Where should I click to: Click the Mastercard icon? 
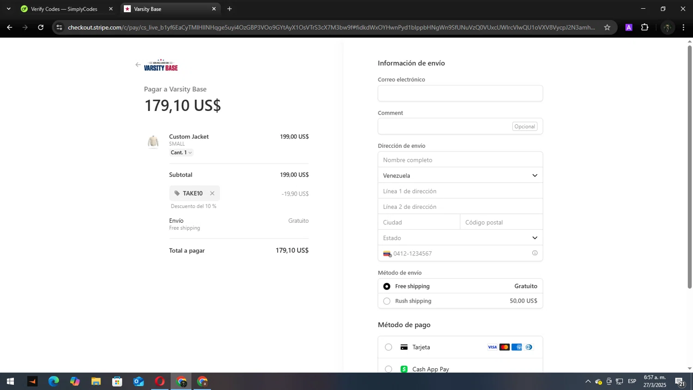pyautogui.click(x=505, y=347)
